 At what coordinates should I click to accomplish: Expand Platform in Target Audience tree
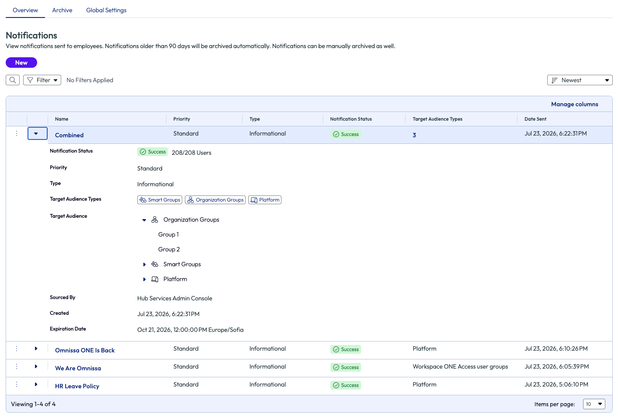click(144, 279)
